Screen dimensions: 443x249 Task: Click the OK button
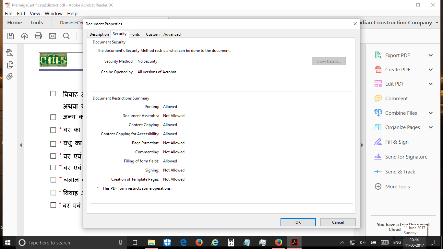298,222
